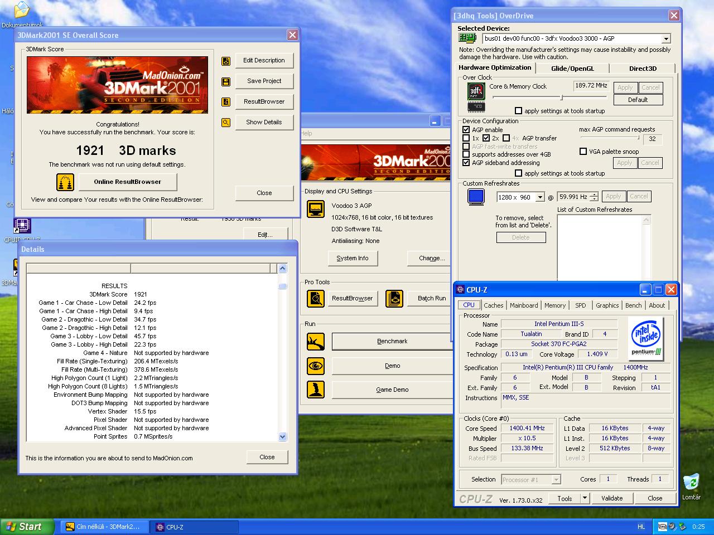Screen dimensions: 714x535
Task: Click the Show Details button
Action: (x=264, y=123)
